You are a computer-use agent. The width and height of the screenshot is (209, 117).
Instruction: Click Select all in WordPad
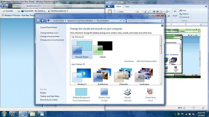184,17
